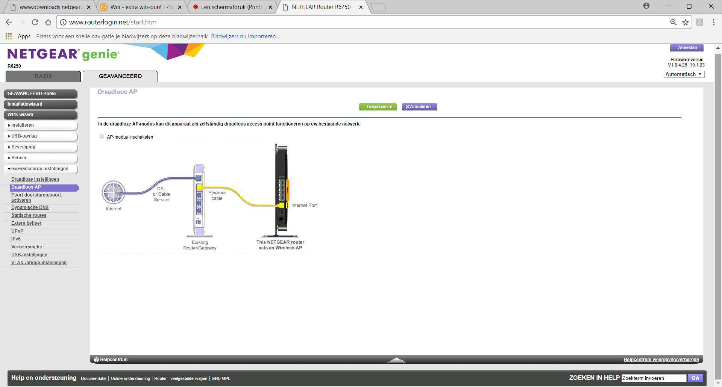722x387 pixels.
Task: Switch to the Wifi - extra wifi-punt tab
Action: tap(141, 7)
